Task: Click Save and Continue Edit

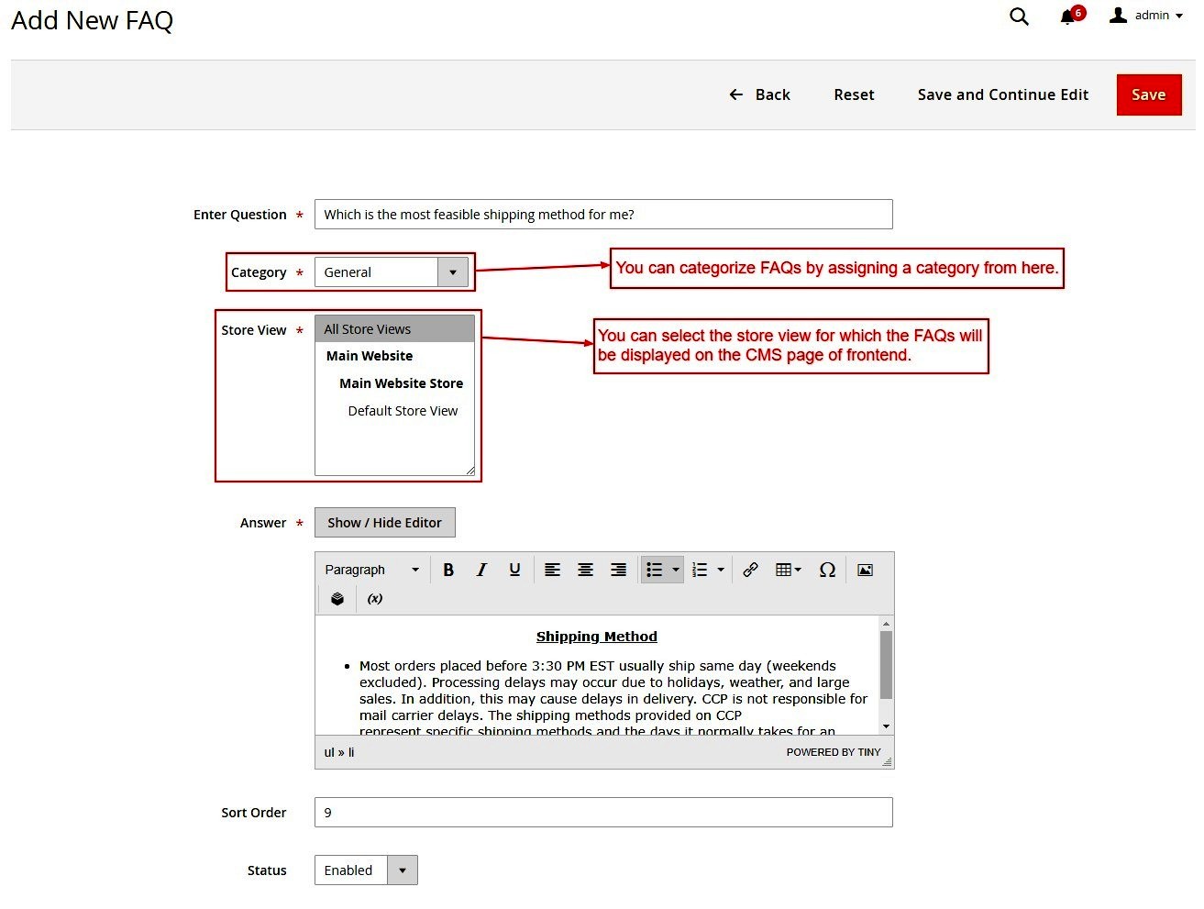Action: pos(1002,94)
